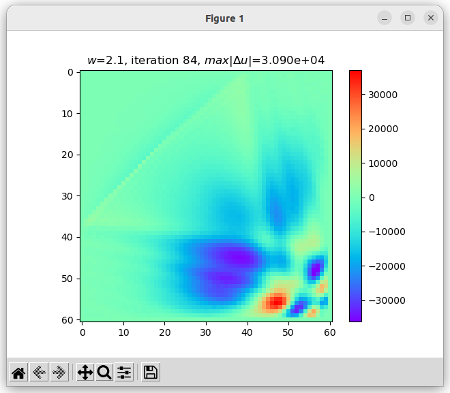Click the rainbow colorbar beside the plot
Viewport: 450px width, 393px height.
pyautogui.click(x=355, y=196)
